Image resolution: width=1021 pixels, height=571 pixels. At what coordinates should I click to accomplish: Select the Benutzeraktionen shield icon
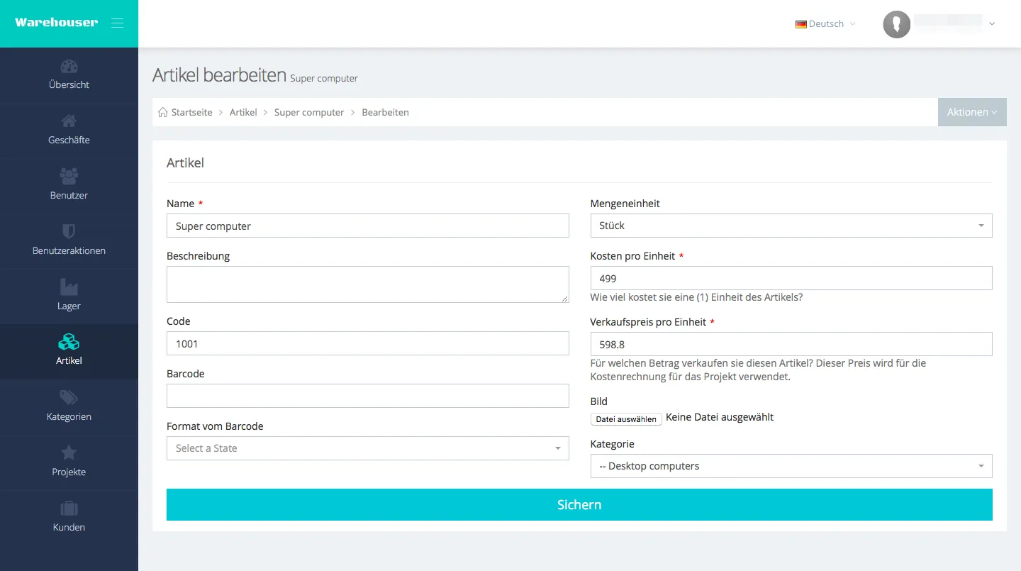pyautogui.click(x=69, y=232)
